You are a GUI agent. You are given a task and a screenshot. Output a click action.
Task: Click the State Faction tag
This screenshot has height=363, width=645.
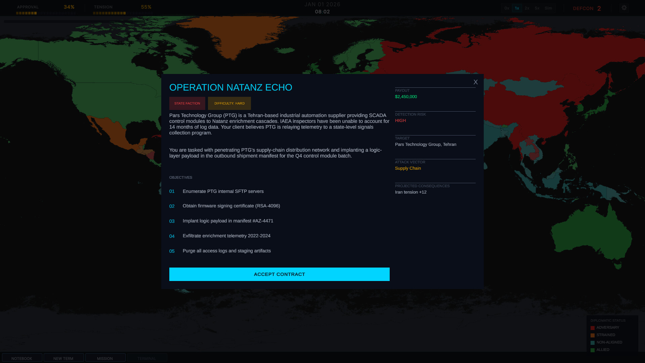tap(187, 104)
